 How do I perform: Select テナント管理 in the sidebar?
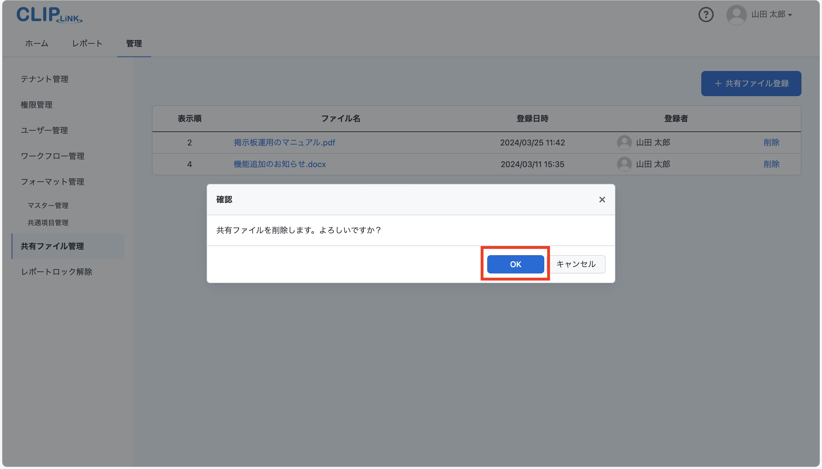click(45, 79)
